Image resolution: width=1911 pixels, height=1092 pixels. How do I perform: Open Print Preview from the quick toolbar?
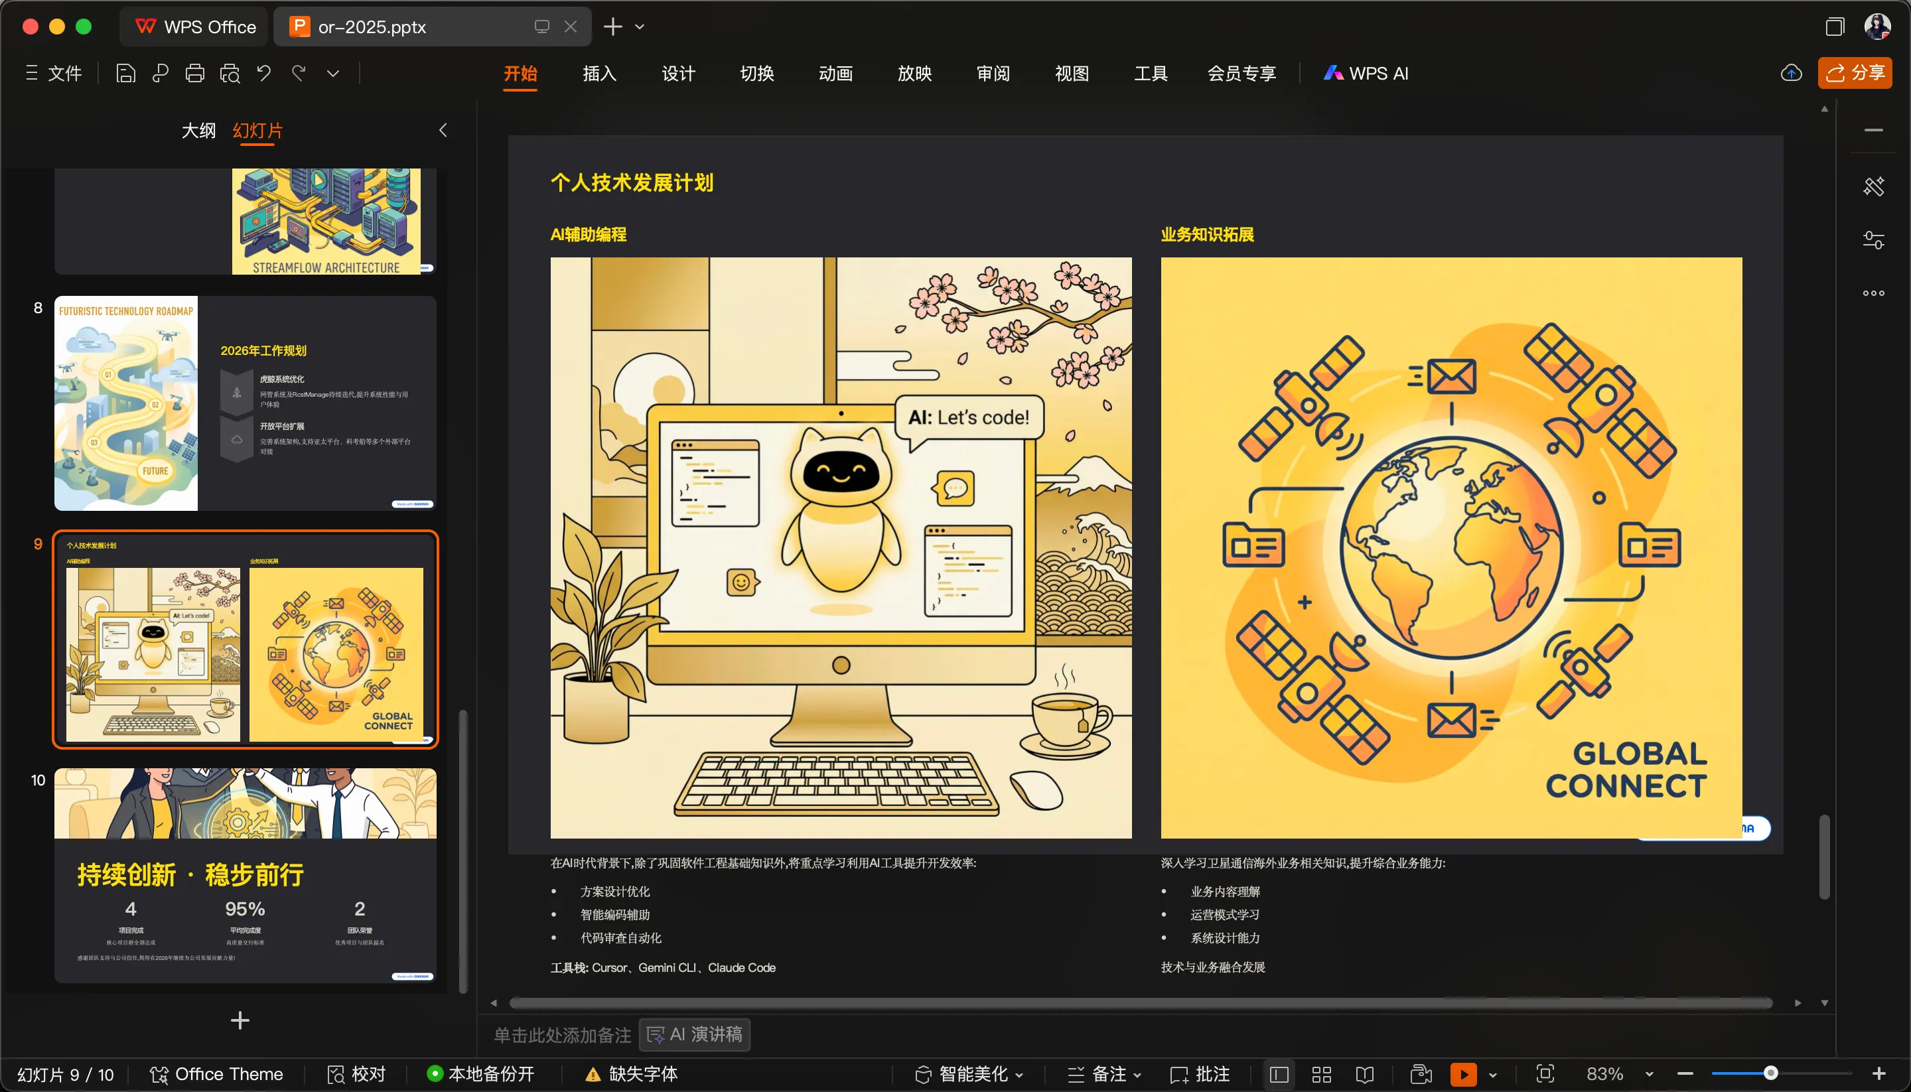tap(230, 73)
